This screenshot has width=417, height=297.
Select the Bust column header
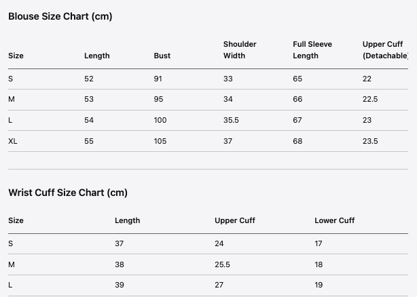click(162, 56)
